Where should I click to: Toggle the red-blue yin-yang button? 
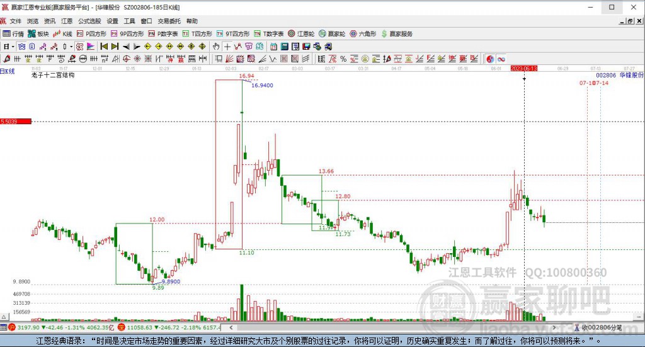490,59
